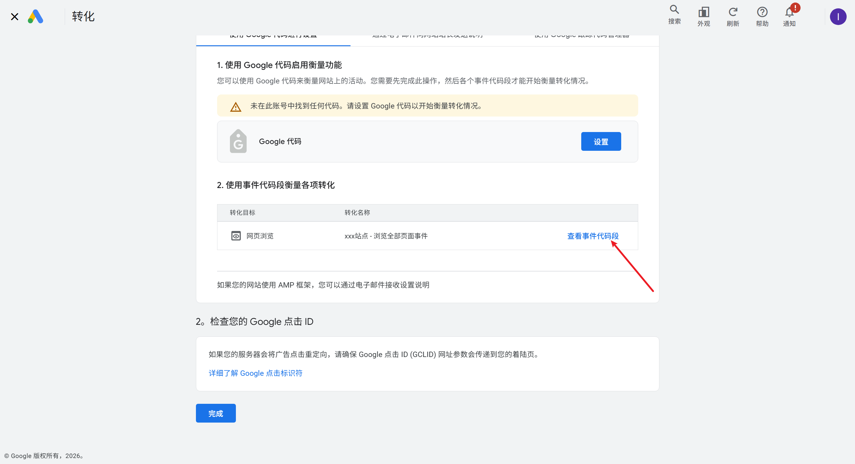
Task: Select the 网页浏览 conversion goal text
Action: [260, 236]
